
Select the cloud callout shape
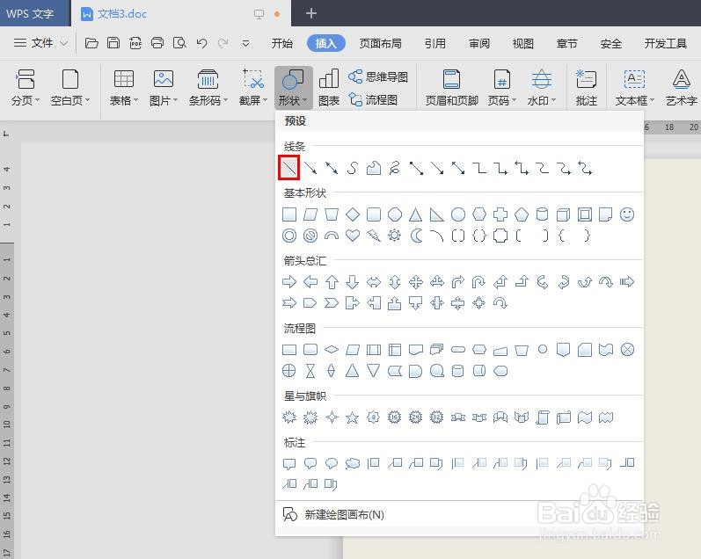pos(353,463)
